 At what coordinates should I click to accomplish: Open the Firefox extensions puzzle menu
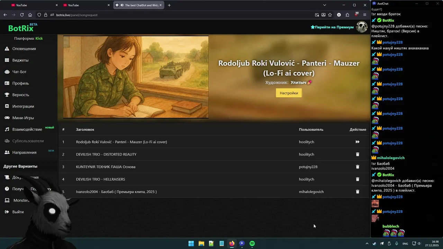pyautogui.click(x=347, y=15)
